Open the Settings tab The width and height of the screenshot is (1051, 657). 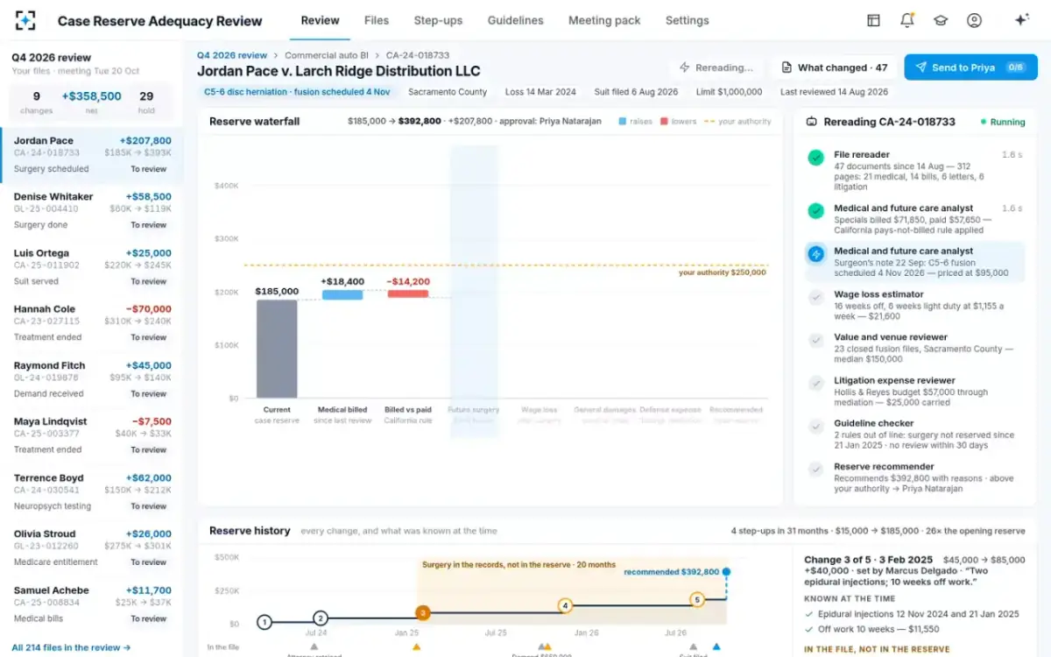coord(687,20)
